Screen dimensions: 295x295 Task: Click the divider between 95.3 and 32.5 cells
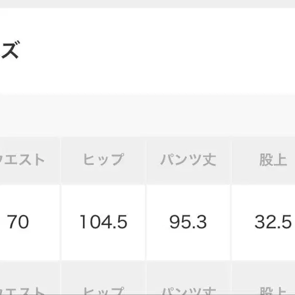point(231,222)
